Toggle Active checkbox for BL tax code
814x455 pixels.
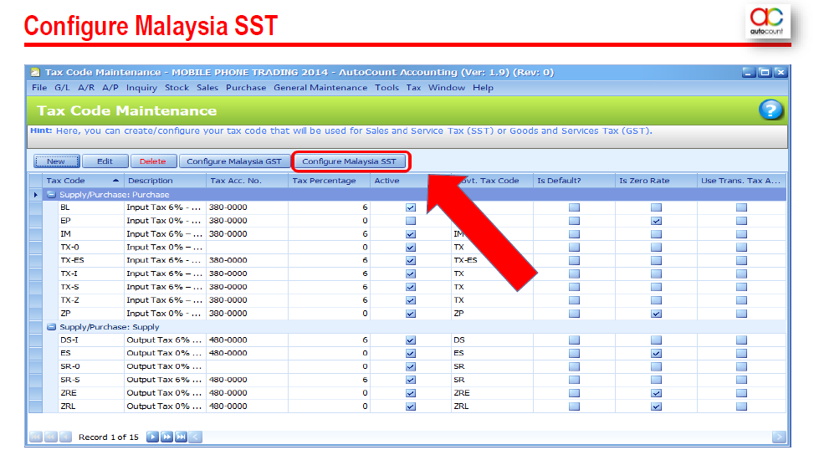coord(411,207)
